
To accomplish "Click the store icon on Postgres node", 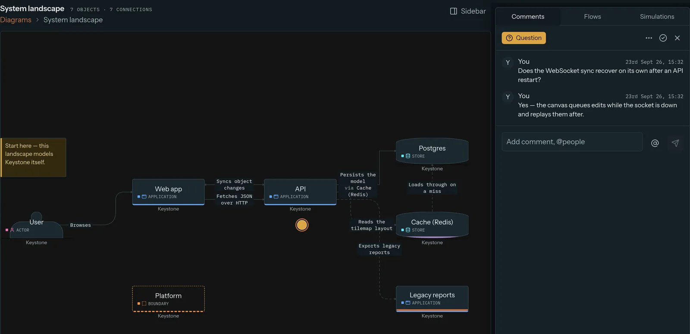I will (x=408, y=156).
